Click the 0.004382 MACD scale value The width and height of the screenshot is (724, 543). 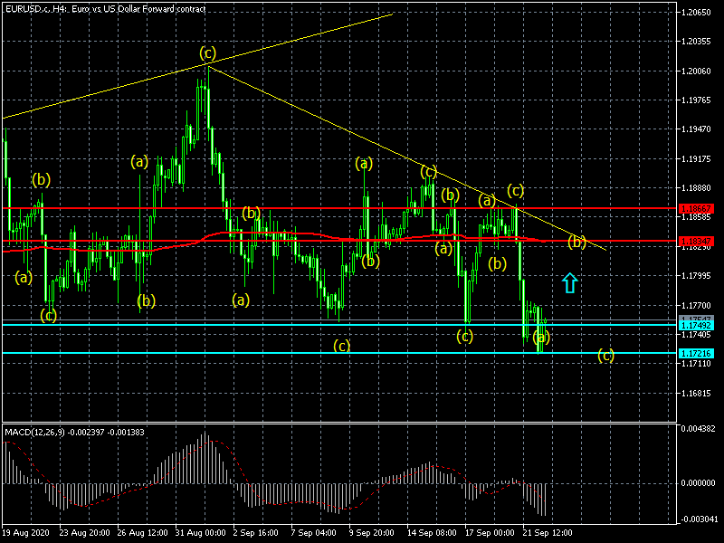(699, 427)
